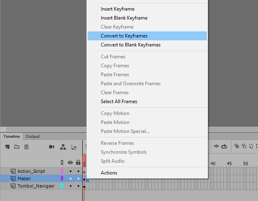This screenshot has height=201, width=258.
Task: Lock the Tombol_Navigasi layer
Action: pyautogui.click(x=78, y=186)
